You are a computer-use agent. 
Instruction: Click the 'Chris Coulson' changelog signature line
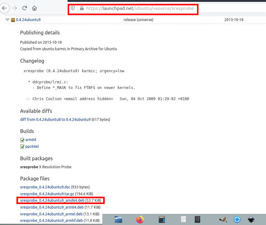pyautogui.click(x=107, y=99)
